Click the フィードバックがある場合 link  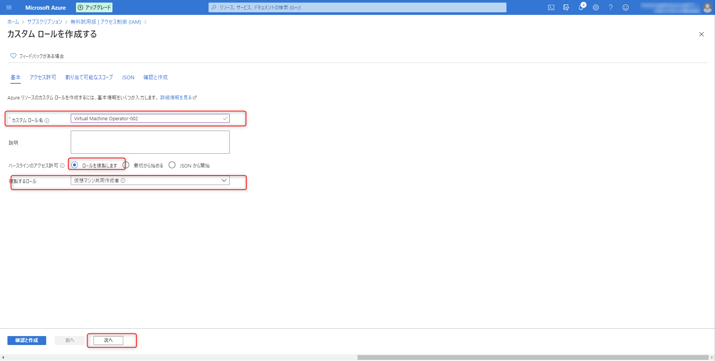point(41,56)
